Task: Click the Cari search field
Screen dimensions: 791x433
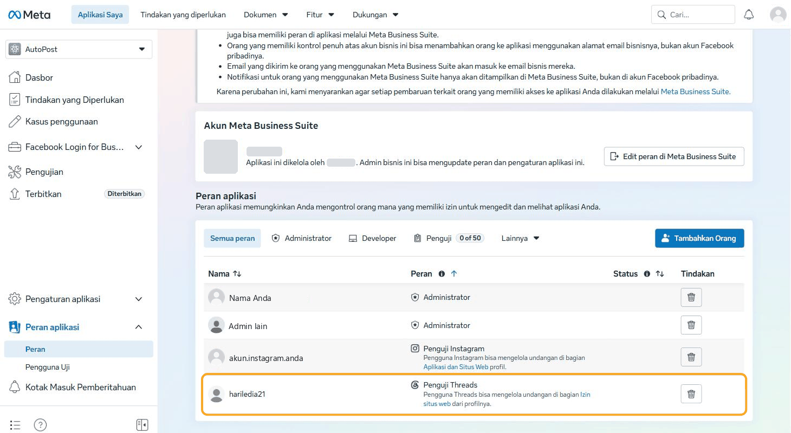Action: click(x=693, y=15)
